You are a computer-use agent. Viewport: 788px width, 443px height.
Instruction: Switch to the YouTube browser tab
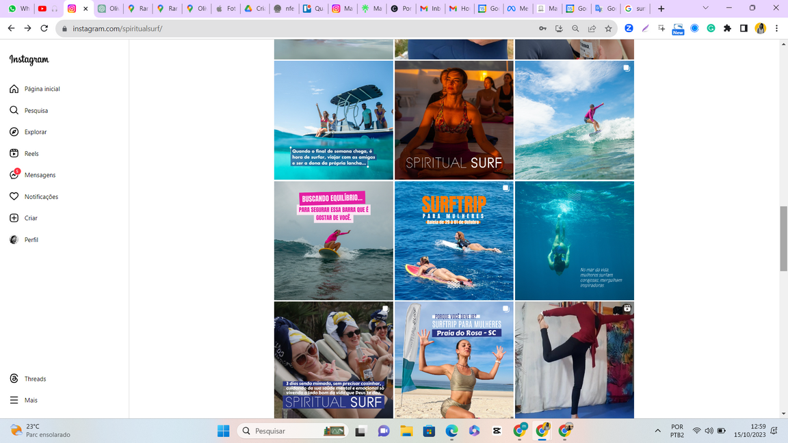click(x=42, y=9)
